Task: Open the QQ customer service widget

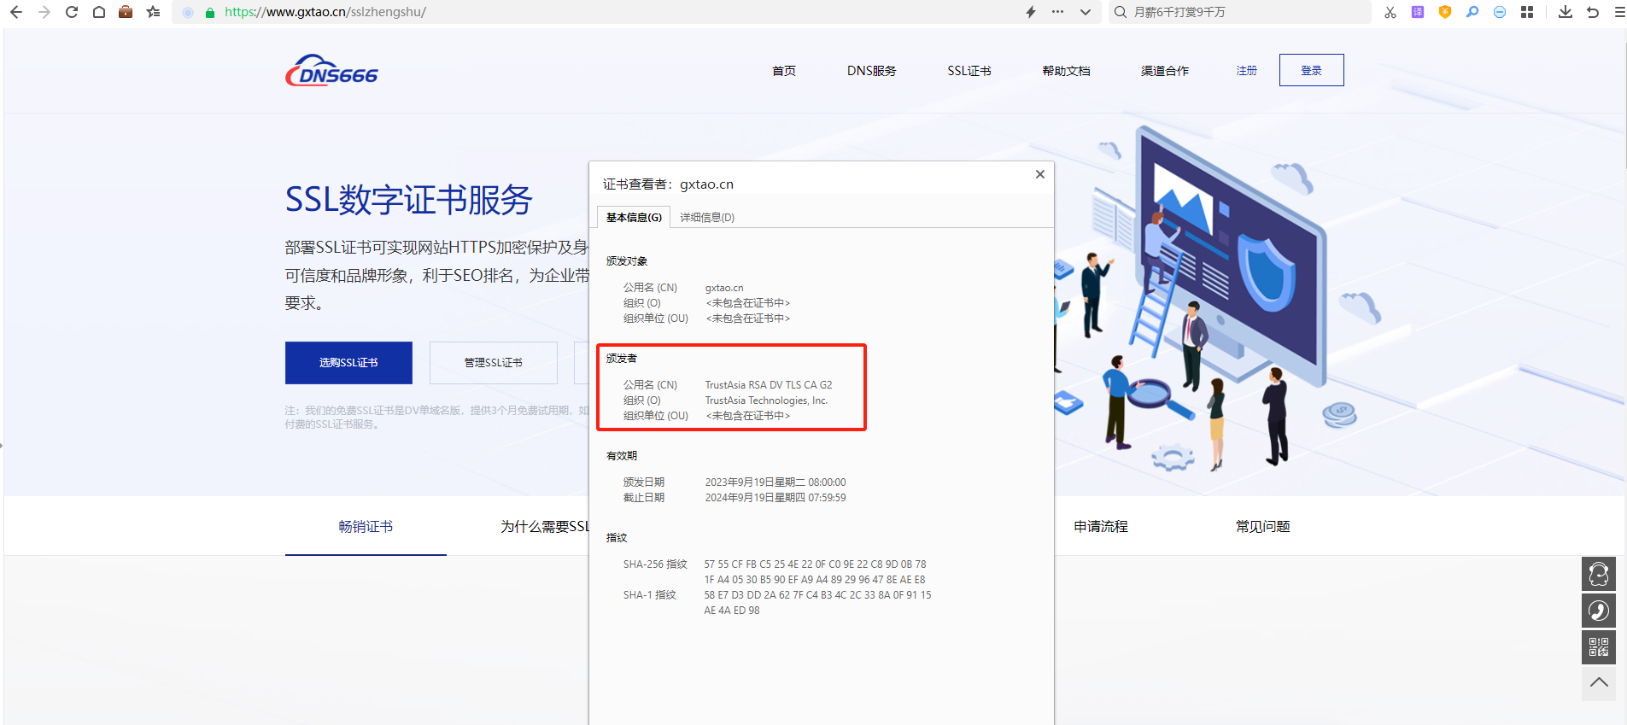Action: 1598,574
